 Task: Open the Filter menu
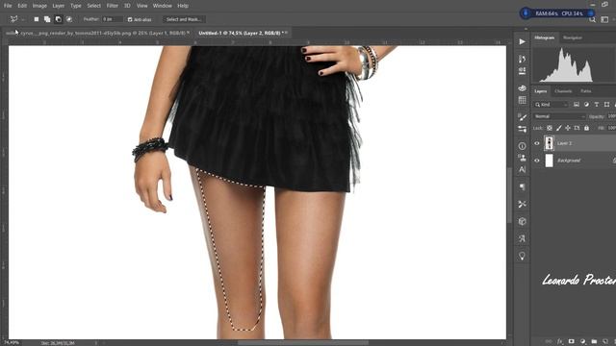(113, 6)
